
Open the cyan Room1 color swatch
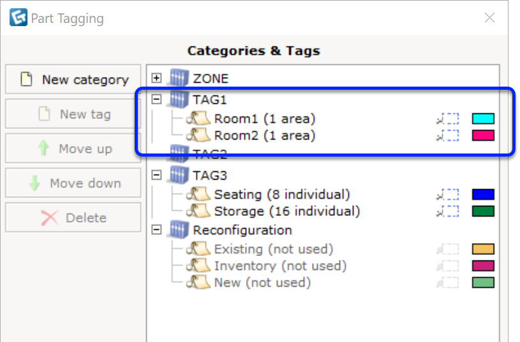pos(483,118)
